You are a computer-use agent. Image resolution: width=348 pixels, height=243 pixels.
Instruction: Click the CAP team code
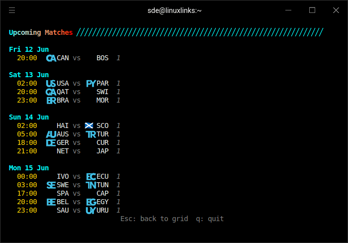(x=102, y=193)
